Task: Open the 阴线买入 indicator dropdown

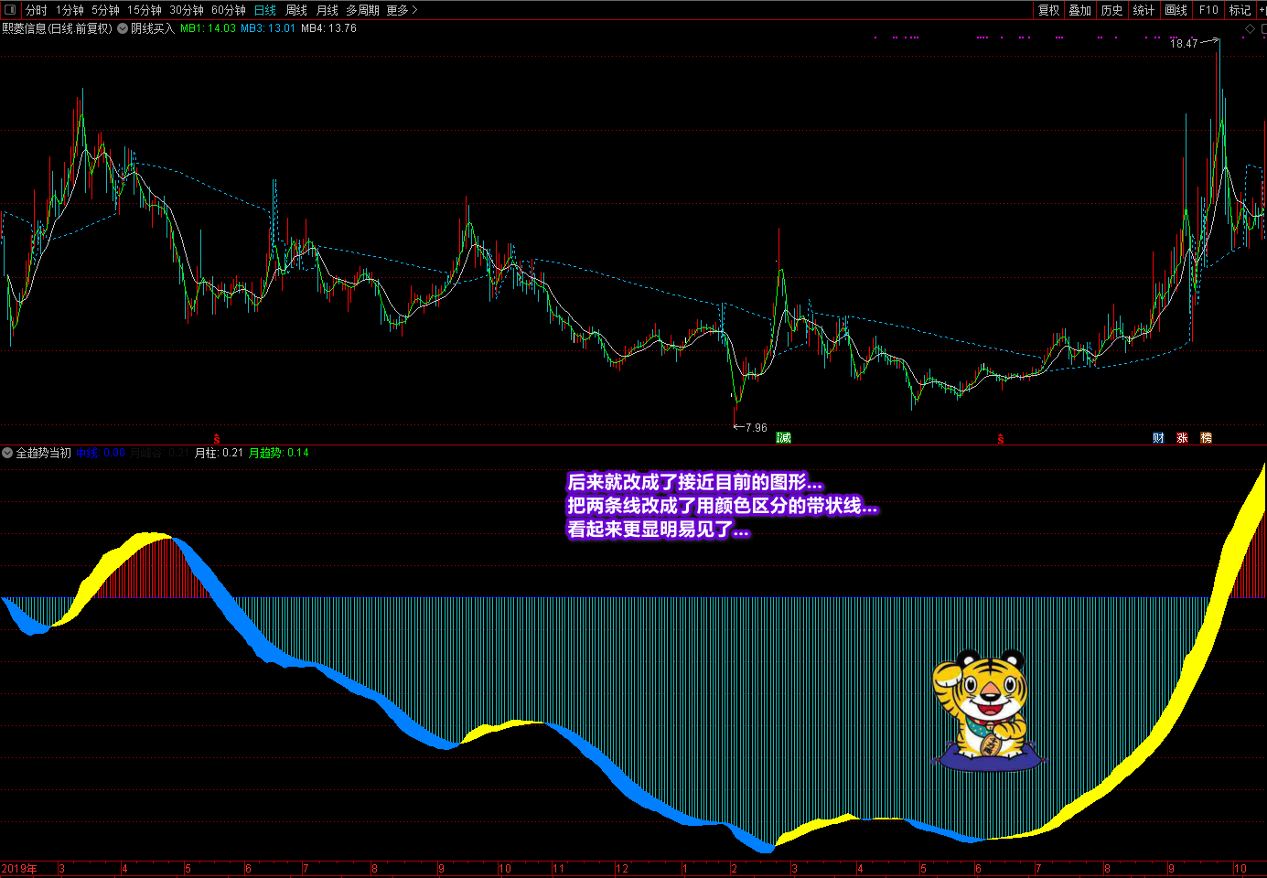Action: (123, 28)
